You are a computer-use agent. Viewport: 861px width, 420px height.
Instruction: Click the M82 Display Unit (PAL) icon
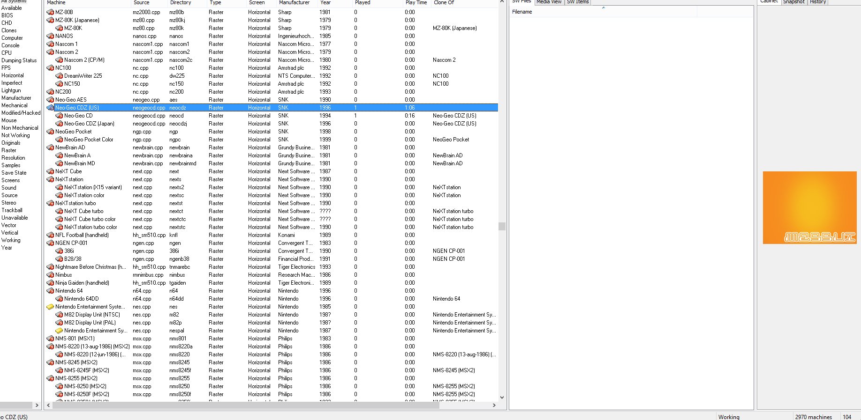(x=59, y=323)
